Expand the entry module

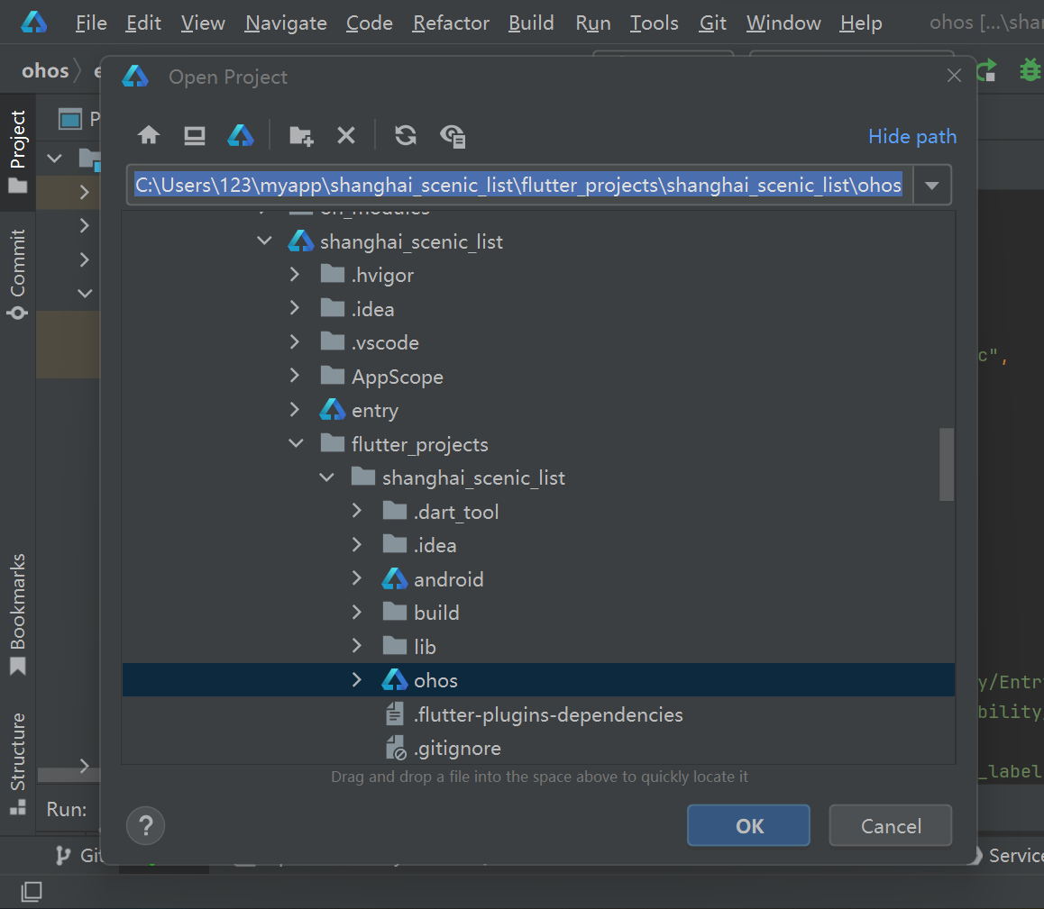click(294, 410)
